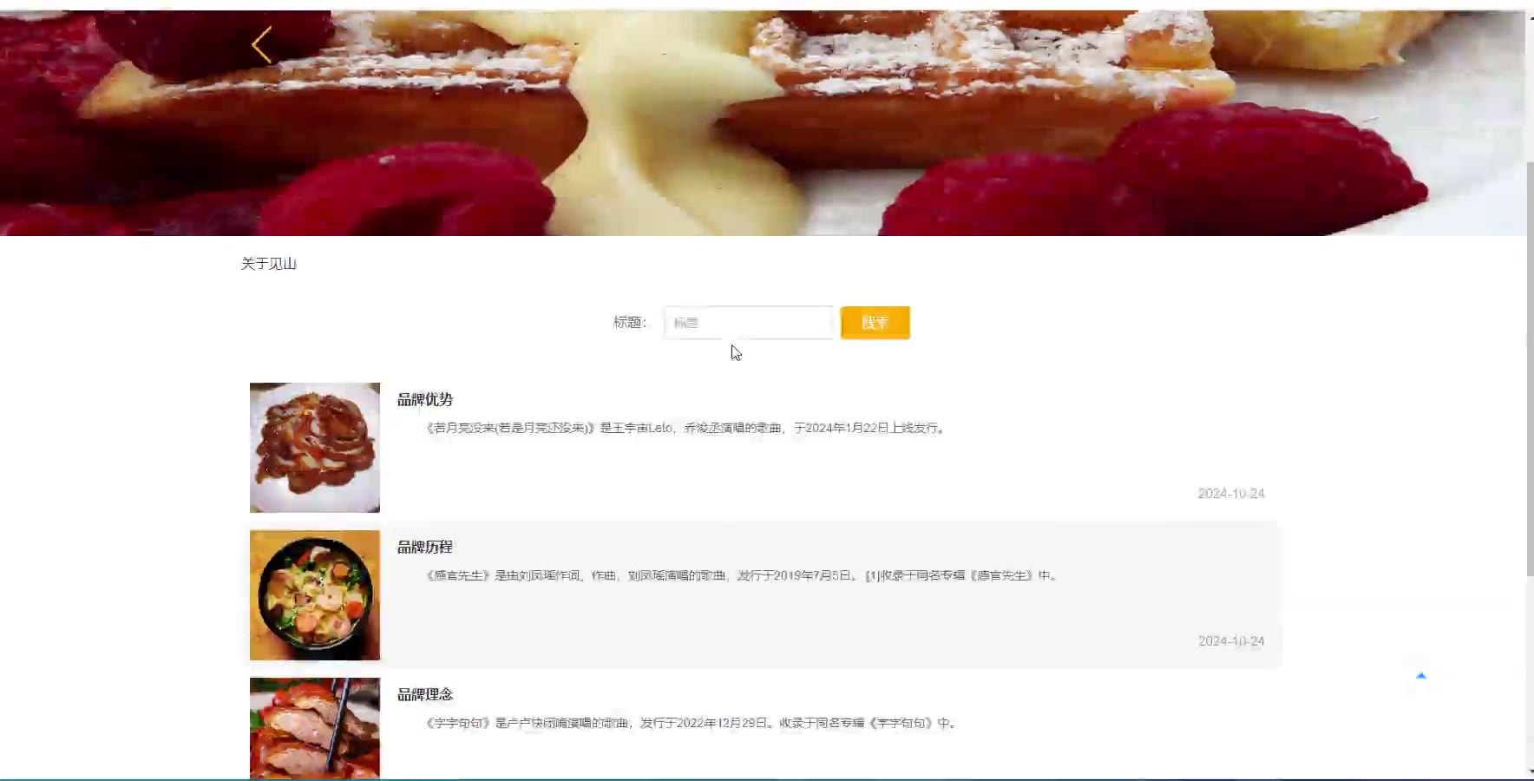1534x781 pixels.
Task: Click the waffle and raspberry banner image
Action: pyautogui.click(x=763, y=123)
